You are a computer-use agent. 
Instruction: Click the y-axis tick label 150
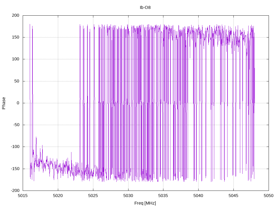pos(15,37)
